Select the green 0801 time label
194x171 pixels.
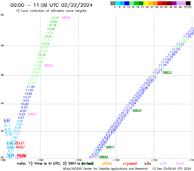click(x=110, y=147)
